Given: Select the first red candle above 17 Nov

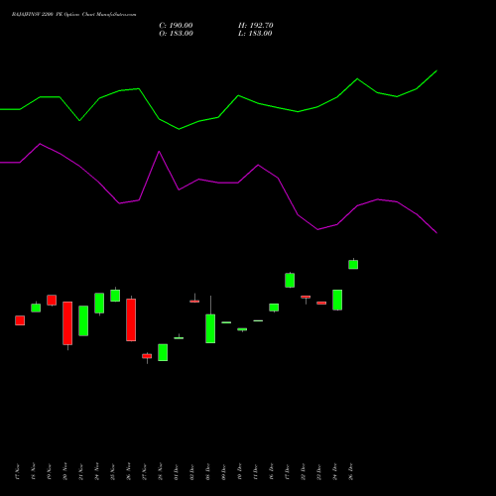Looking at the screenshot, I should pos(20,320).
